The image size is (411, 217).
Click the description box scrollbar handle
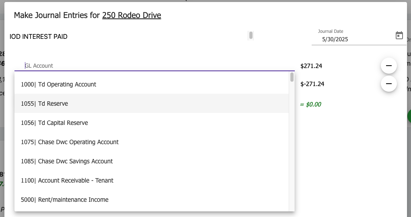[x=251, y=35]
